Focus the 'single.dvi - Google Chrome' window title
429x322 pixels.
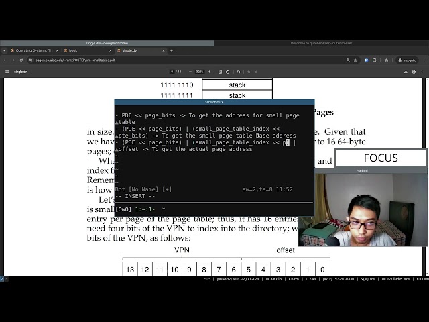tap(107, 43)
